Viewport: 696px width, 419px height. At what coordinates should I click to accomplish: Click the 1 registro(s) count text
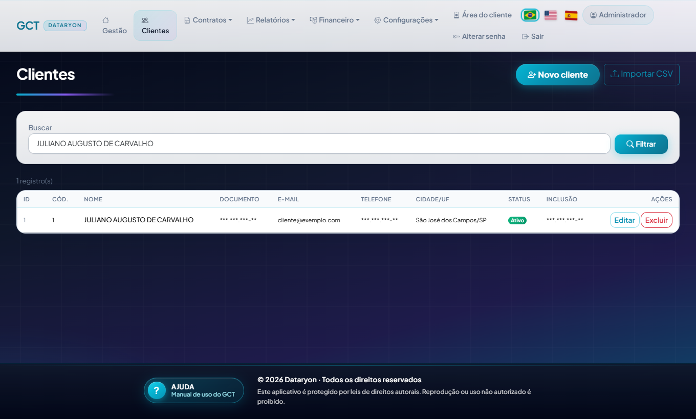34,181
